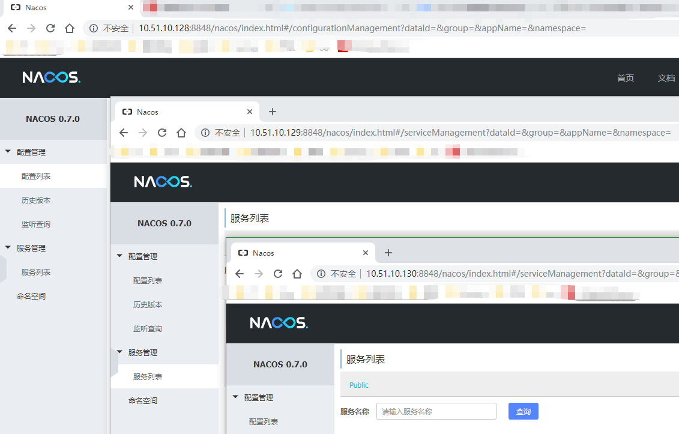Click the back arrow in the main browser window
679x434 pixels.
click(x=13, y=28)
